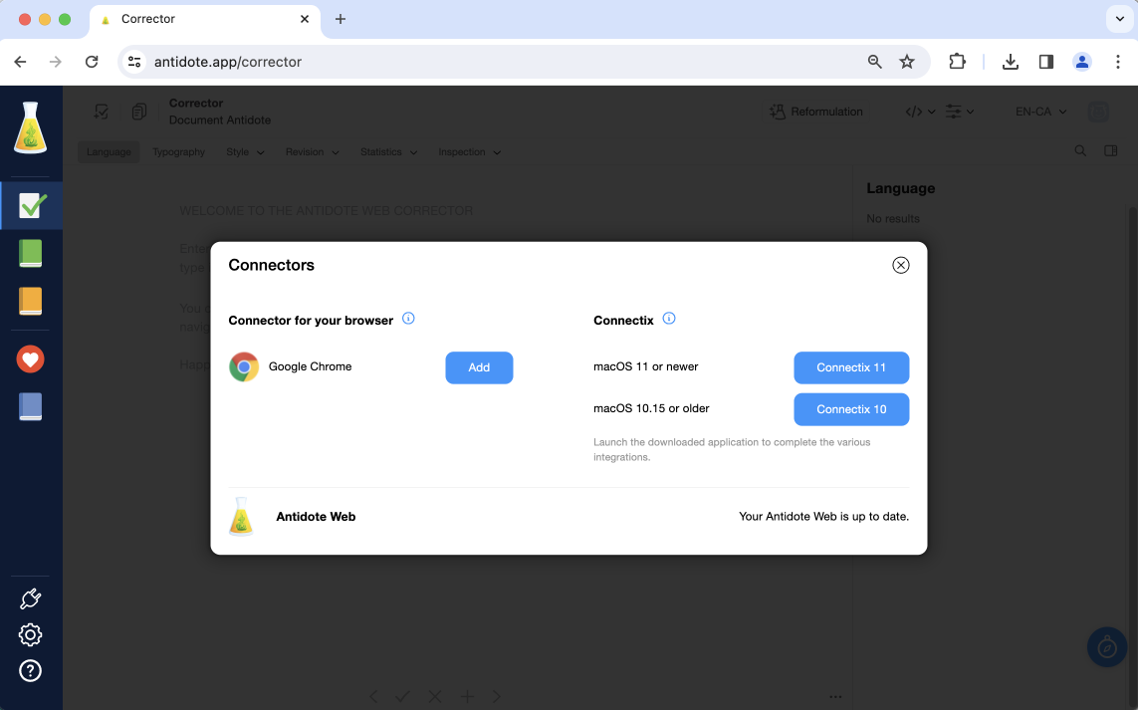The width and height of the screenshot is (1138, 710).
Task: Download Connectix 10 for macOS 10.15 or older
Action: (x=851, y=409)
